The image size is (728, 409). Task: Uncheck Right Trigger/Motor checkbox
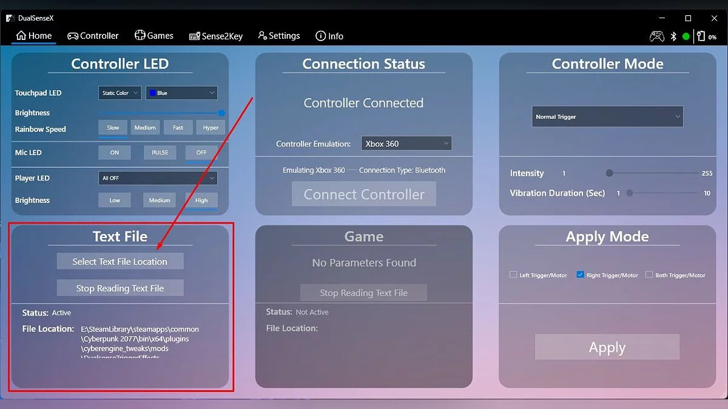580,274
